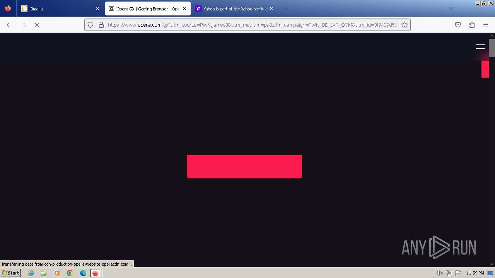Go forward one page
This screenshot has height=278, width=495.
23,25
